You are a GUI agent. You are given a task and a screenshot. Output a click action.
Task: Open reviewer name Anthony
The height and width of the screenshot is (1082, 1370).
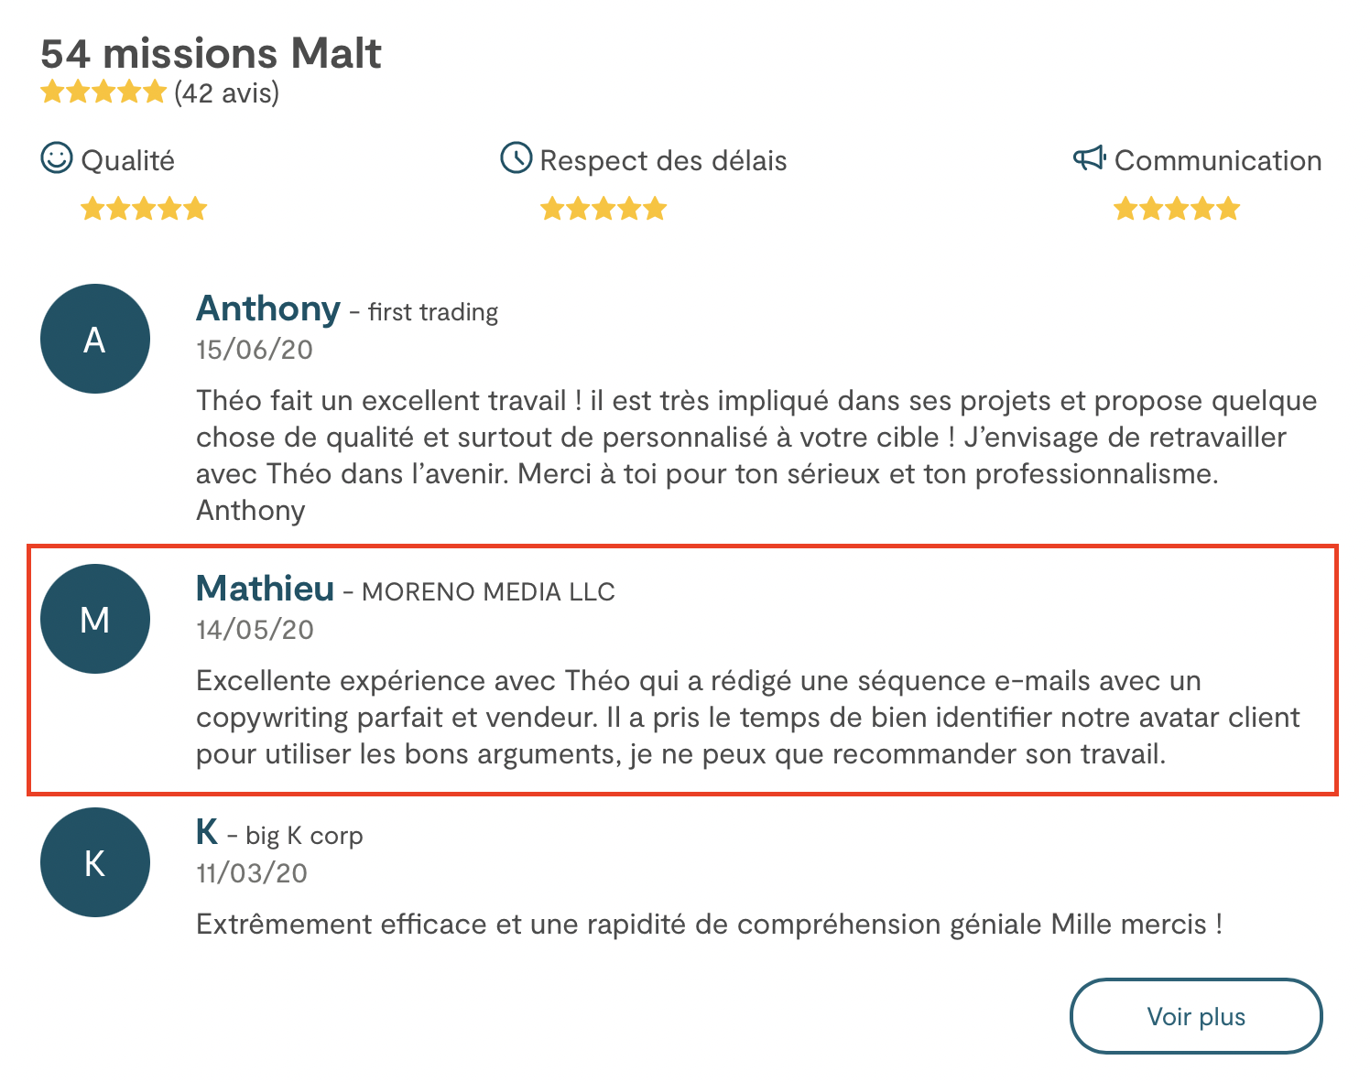[268, 308]
